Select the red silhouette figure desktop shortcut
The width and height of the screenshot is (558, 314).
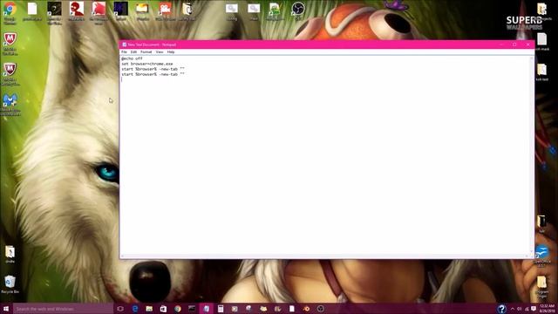pyautogui.click(x=77, y=11)
